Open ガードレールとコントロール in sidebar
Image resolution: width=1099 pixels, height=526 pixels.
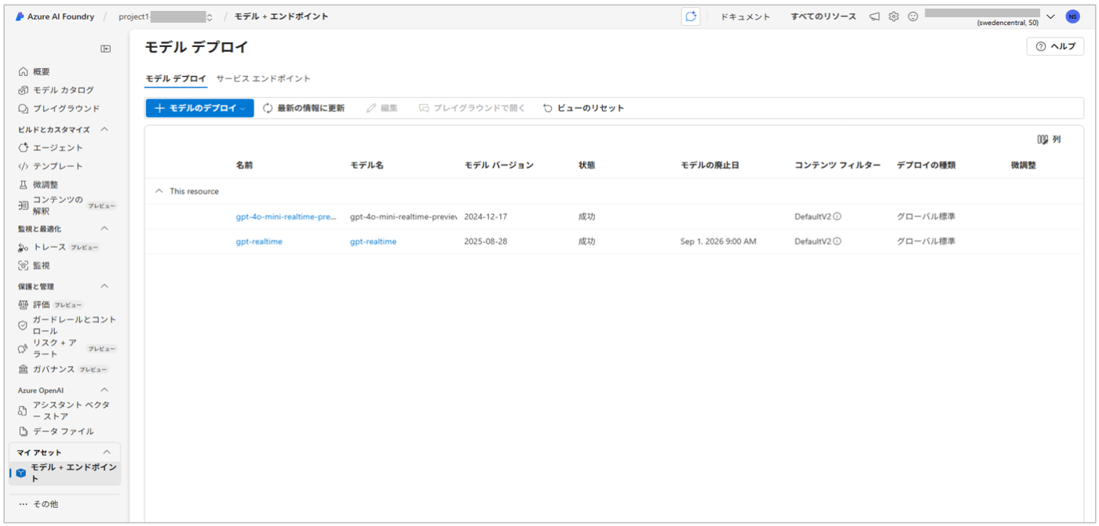tap(67, 325)
